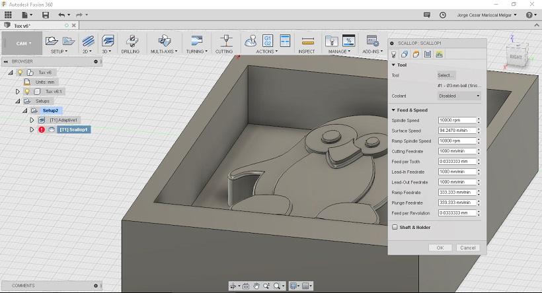Click the Multi-Axis operation icon
This screenshot has width=542, height=293.
(x=164, y=41)
